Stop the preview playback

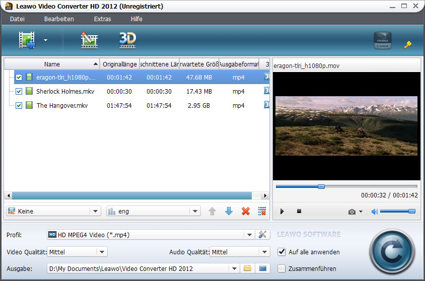(299, 211)
